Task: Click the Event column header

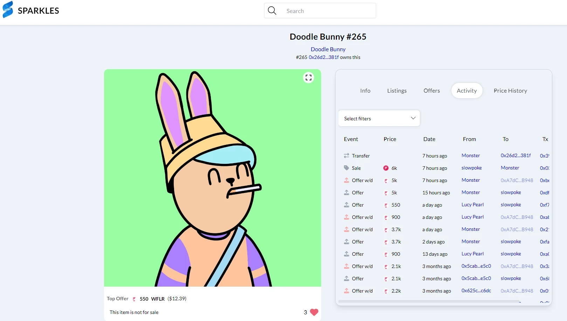Action: point(351,139)
